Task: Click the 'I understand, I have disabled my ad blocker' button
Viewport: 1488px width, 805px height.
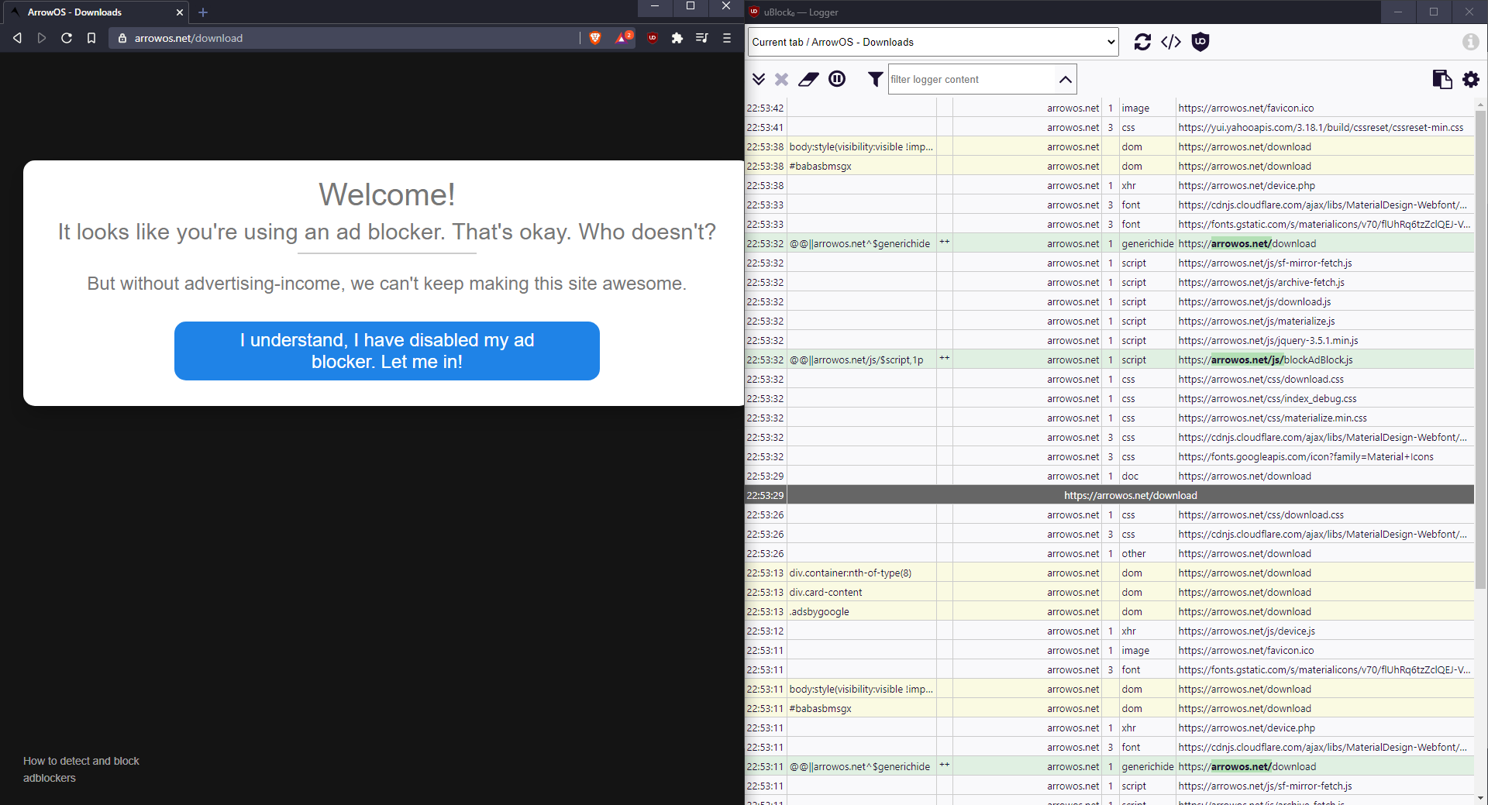Action: (x=386, y=350)
